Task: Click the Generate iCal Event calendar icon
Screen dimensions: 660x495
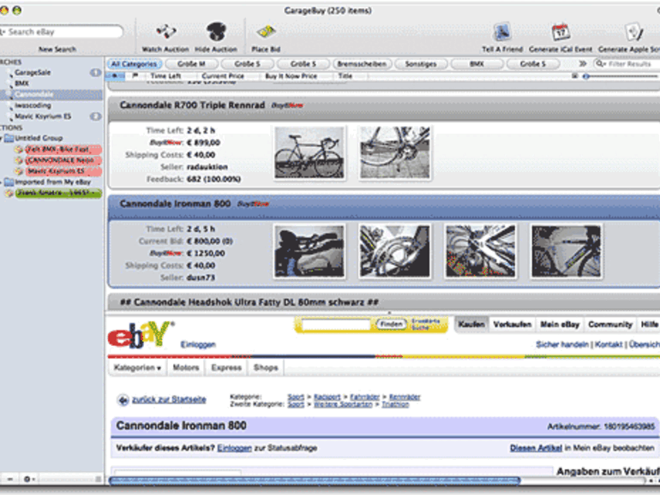Action: tap(561, 32)
